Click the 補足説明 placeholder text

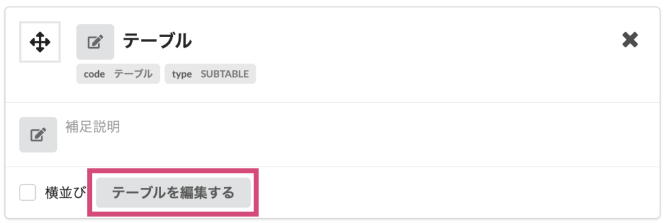93,127
